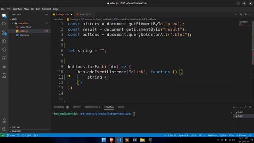
Task: Click Port: 5500 live server item
Action: pos(227,135)
